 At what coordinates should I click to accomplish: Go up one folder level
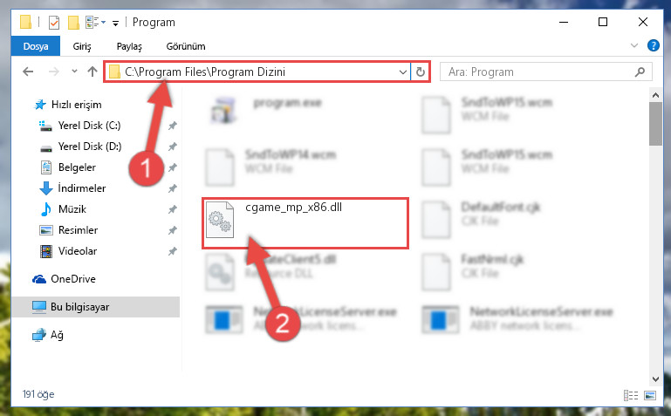[x=92, y=72]
